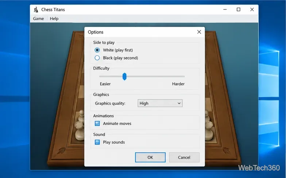Image resolution: width=286 pixels, height=178 pixels.
Task: Click the white rook on right side
Action: click(x=209, y=131)
